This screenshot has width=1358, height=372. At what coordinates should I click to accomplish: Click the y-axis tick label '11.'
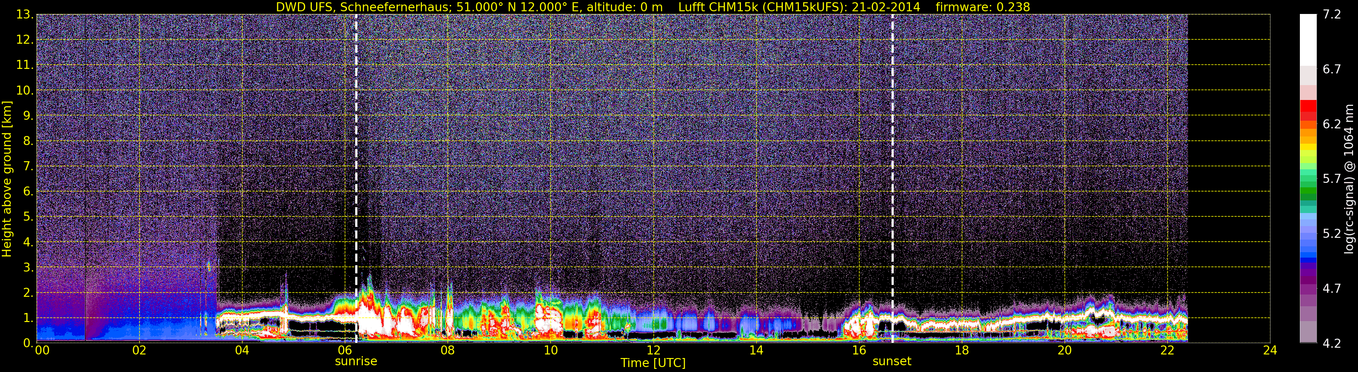[24, 65]
